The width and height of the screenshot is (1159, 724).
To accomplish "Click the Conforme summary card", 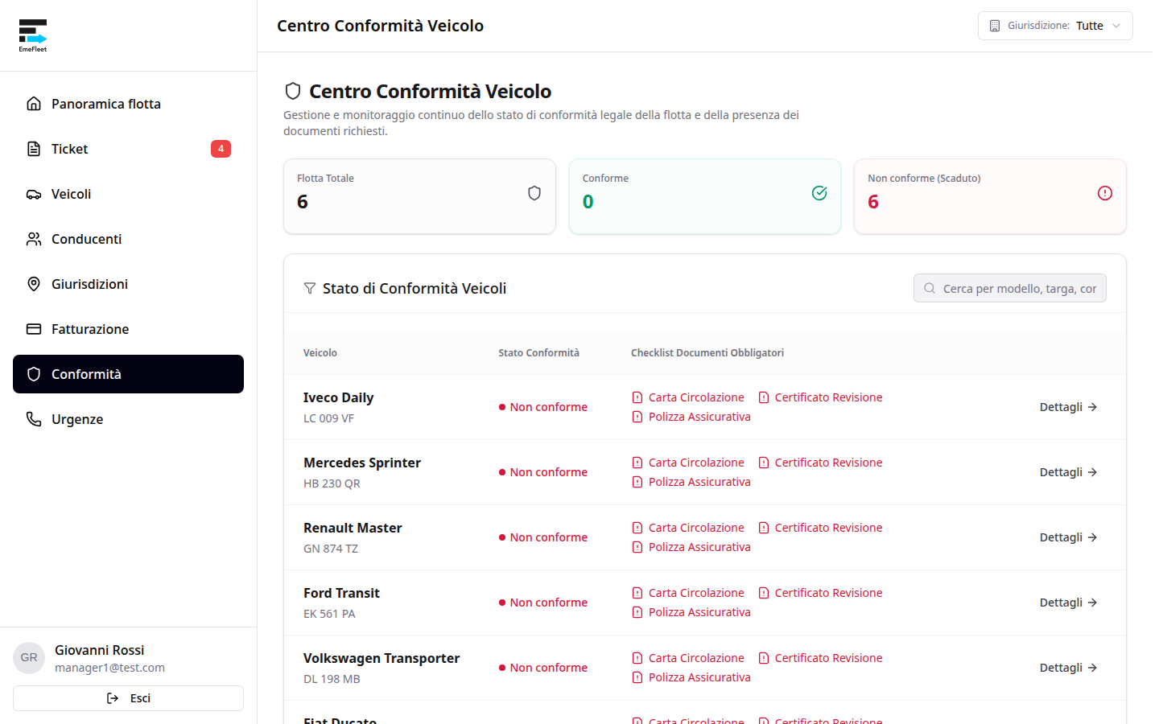I will point(705,196).
